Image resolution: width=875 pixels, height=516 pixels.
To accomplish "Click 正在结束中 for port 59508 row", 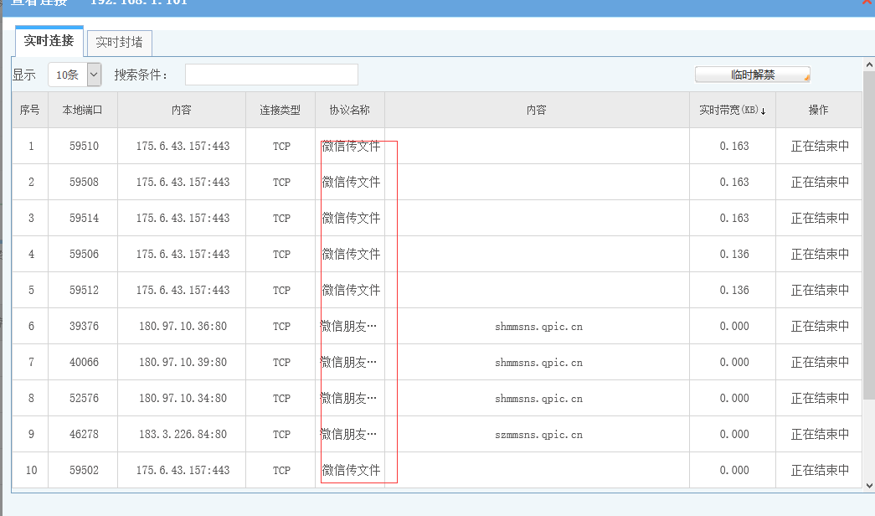I will pyautogui.click(x=820, y=182).
